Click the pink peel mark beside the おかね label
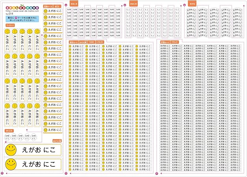 tap(184, 6)
